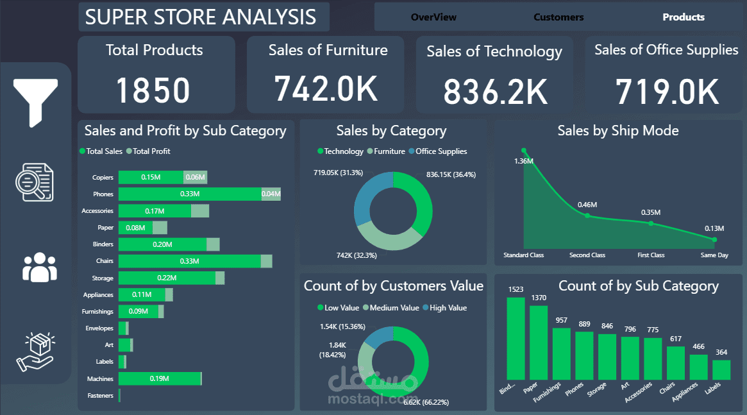747x415 pixels.
Task: Switch to the OverView tab
Action: (433, 17)
